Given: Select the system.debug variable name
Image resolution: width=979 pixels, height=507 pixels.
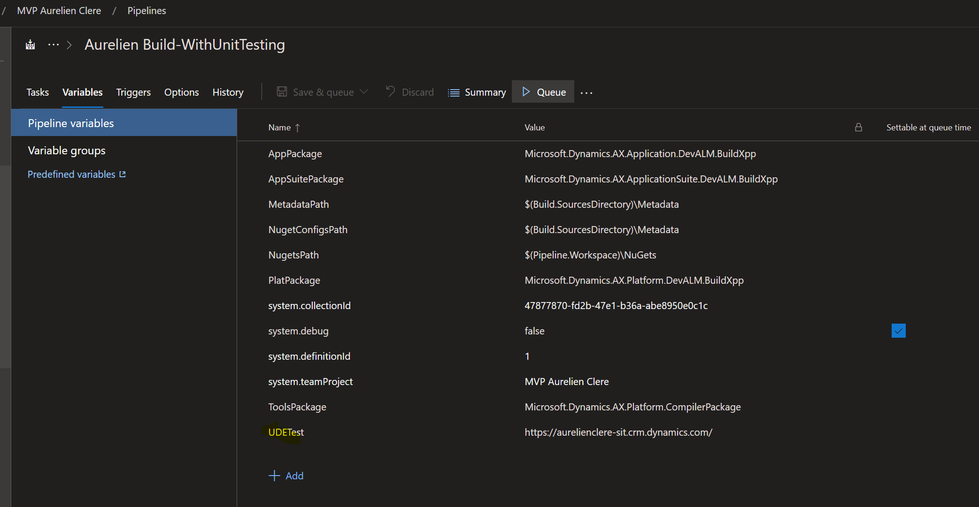Looking at the screenshot, I should point(298,331).
